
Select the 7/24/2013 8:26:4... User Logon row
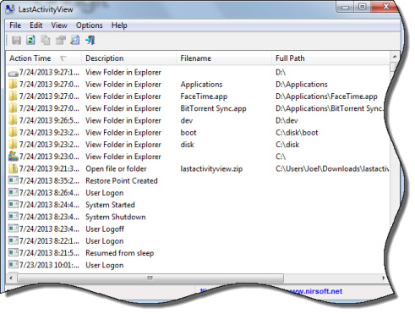point(197,193)
